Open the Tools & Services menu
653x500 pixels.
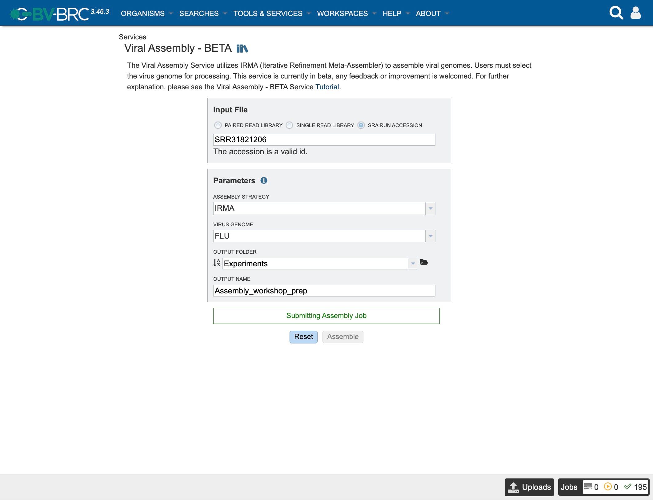point(268,14)
